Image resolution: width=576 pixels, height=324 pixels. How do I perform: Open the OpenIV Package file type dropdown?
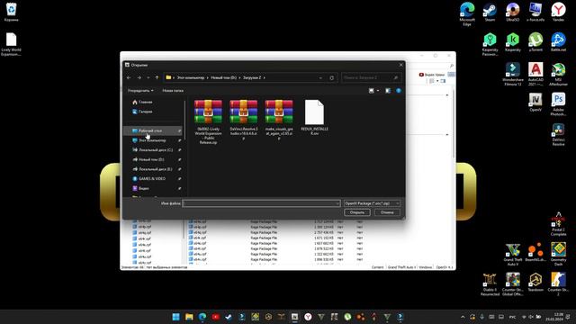coord(372,203)
